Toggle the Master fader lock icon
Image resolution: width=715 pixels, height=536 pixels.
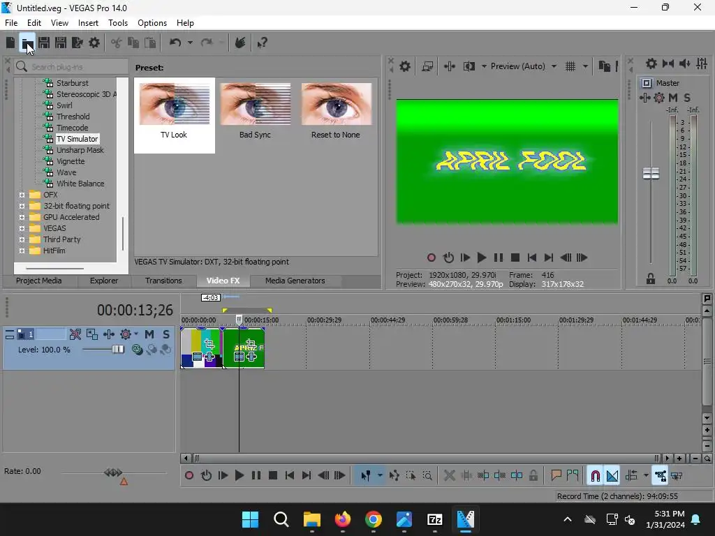click(651, 279)
